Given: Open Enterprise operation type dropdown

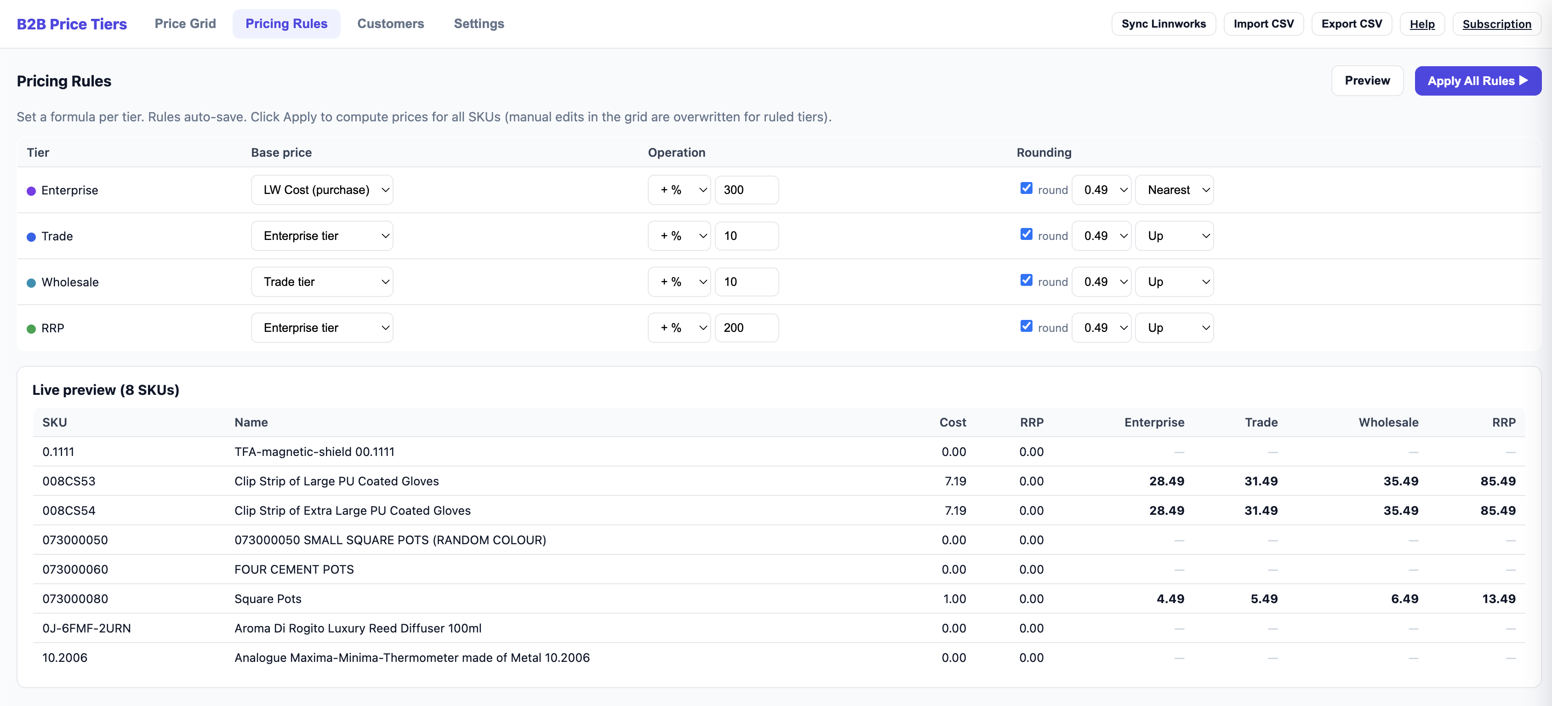Looking at the screenshot, I should (679, 190).
